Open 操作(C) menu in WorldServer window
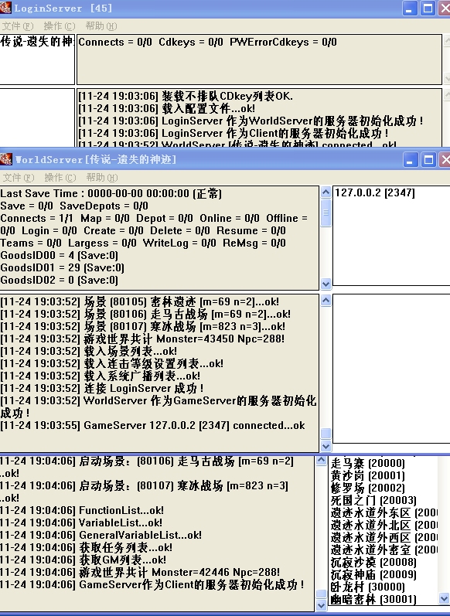The image size is (450, 616). [x=60, y=178]
